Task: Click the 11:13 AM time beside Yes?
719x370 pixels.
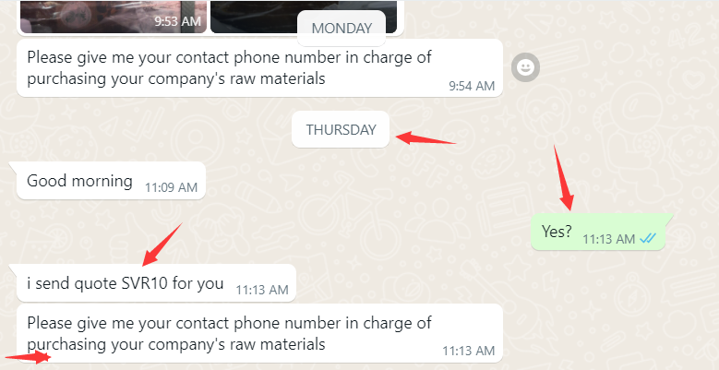Action: tap(608, 239)
